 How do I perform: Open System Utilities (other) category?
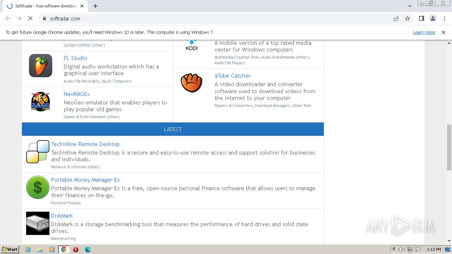click(84, 45)
